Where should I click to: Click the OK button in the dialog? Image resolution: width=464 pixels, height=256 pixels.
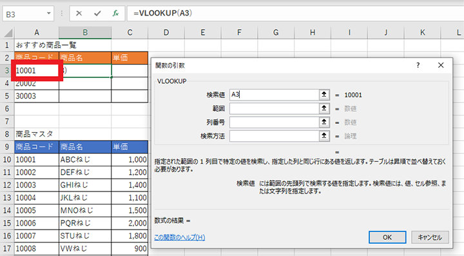[x=387, y=237]
